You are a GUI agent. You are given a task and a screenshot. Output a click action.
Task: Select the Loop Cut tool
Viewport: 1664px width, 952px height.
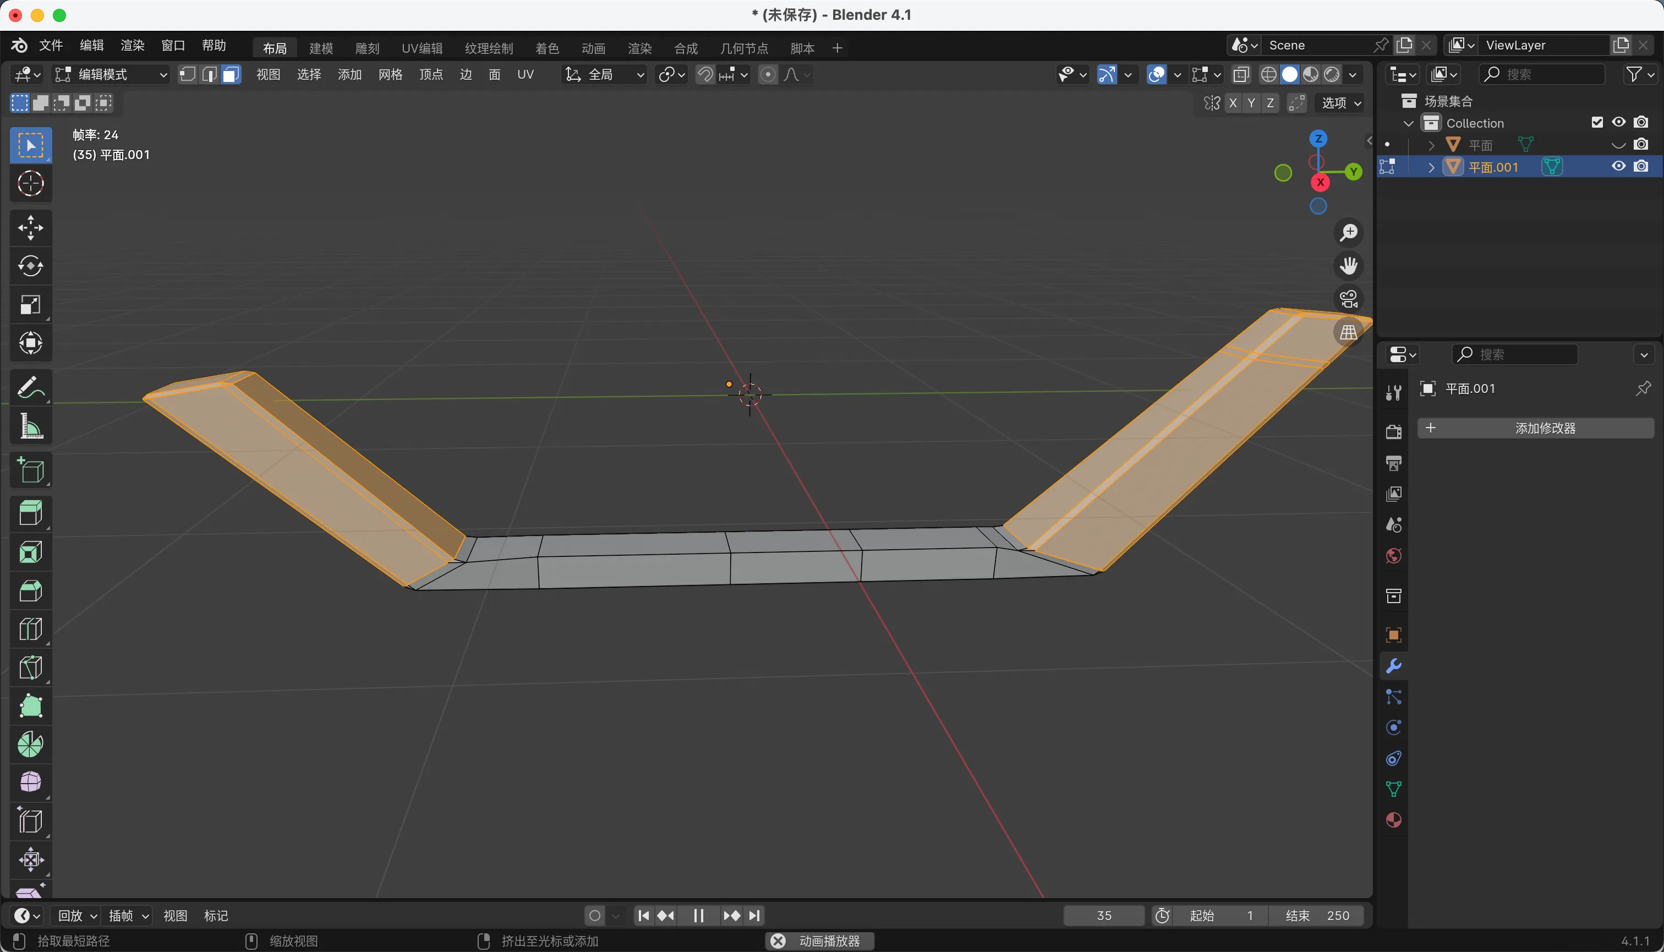click(30, 629)
